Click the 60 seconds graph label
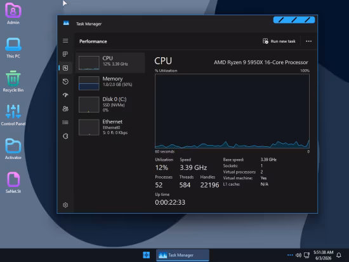 165,151
